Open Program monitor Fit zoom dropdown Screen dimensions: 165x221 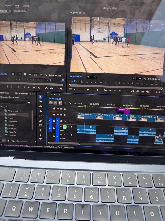[x=91, y=77]
